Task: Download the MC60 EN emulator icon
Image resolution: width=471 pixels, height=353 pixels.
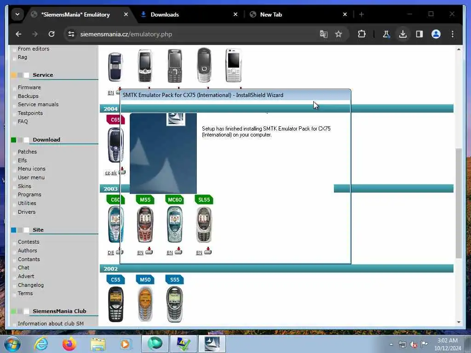Action: pyautogui.click(x=178, y=251)
